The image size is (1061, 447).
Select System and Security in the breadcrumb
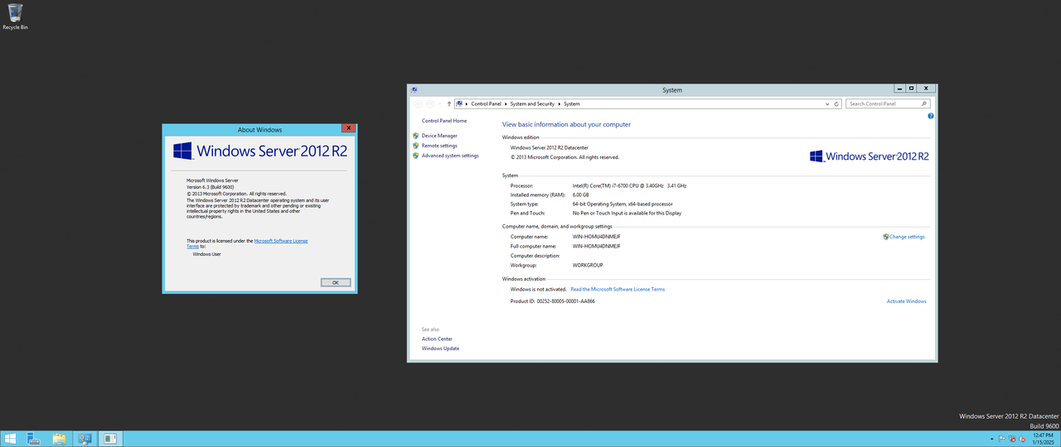[x=532, y=103]
